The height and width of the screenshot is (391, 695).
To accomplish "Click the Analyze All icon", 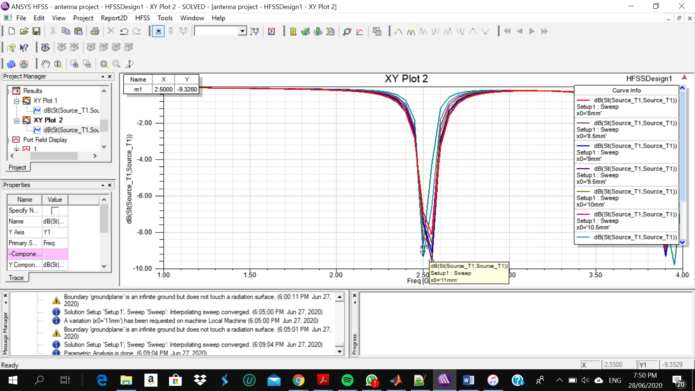I will [318, 31].
